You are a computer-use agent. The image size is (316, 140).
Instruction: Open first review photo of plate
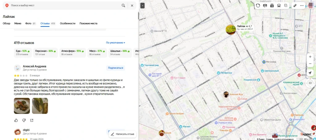(22, 106)
